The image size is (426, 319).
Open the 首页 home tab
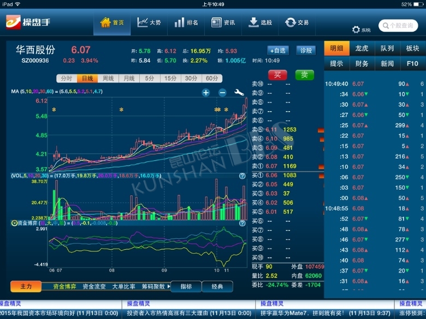112,22
